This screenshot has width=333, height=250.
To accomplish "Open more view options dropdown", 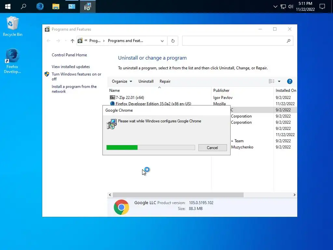I will (279, 81).
